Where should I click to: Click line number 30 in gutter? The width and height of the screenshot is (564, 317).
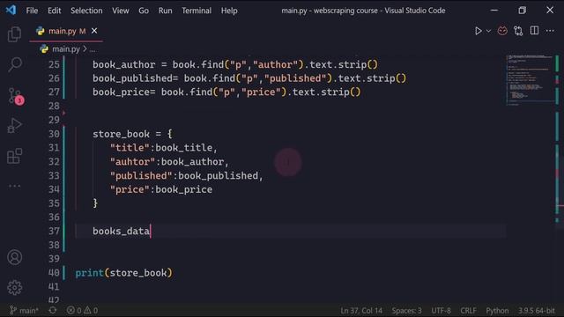54,134
